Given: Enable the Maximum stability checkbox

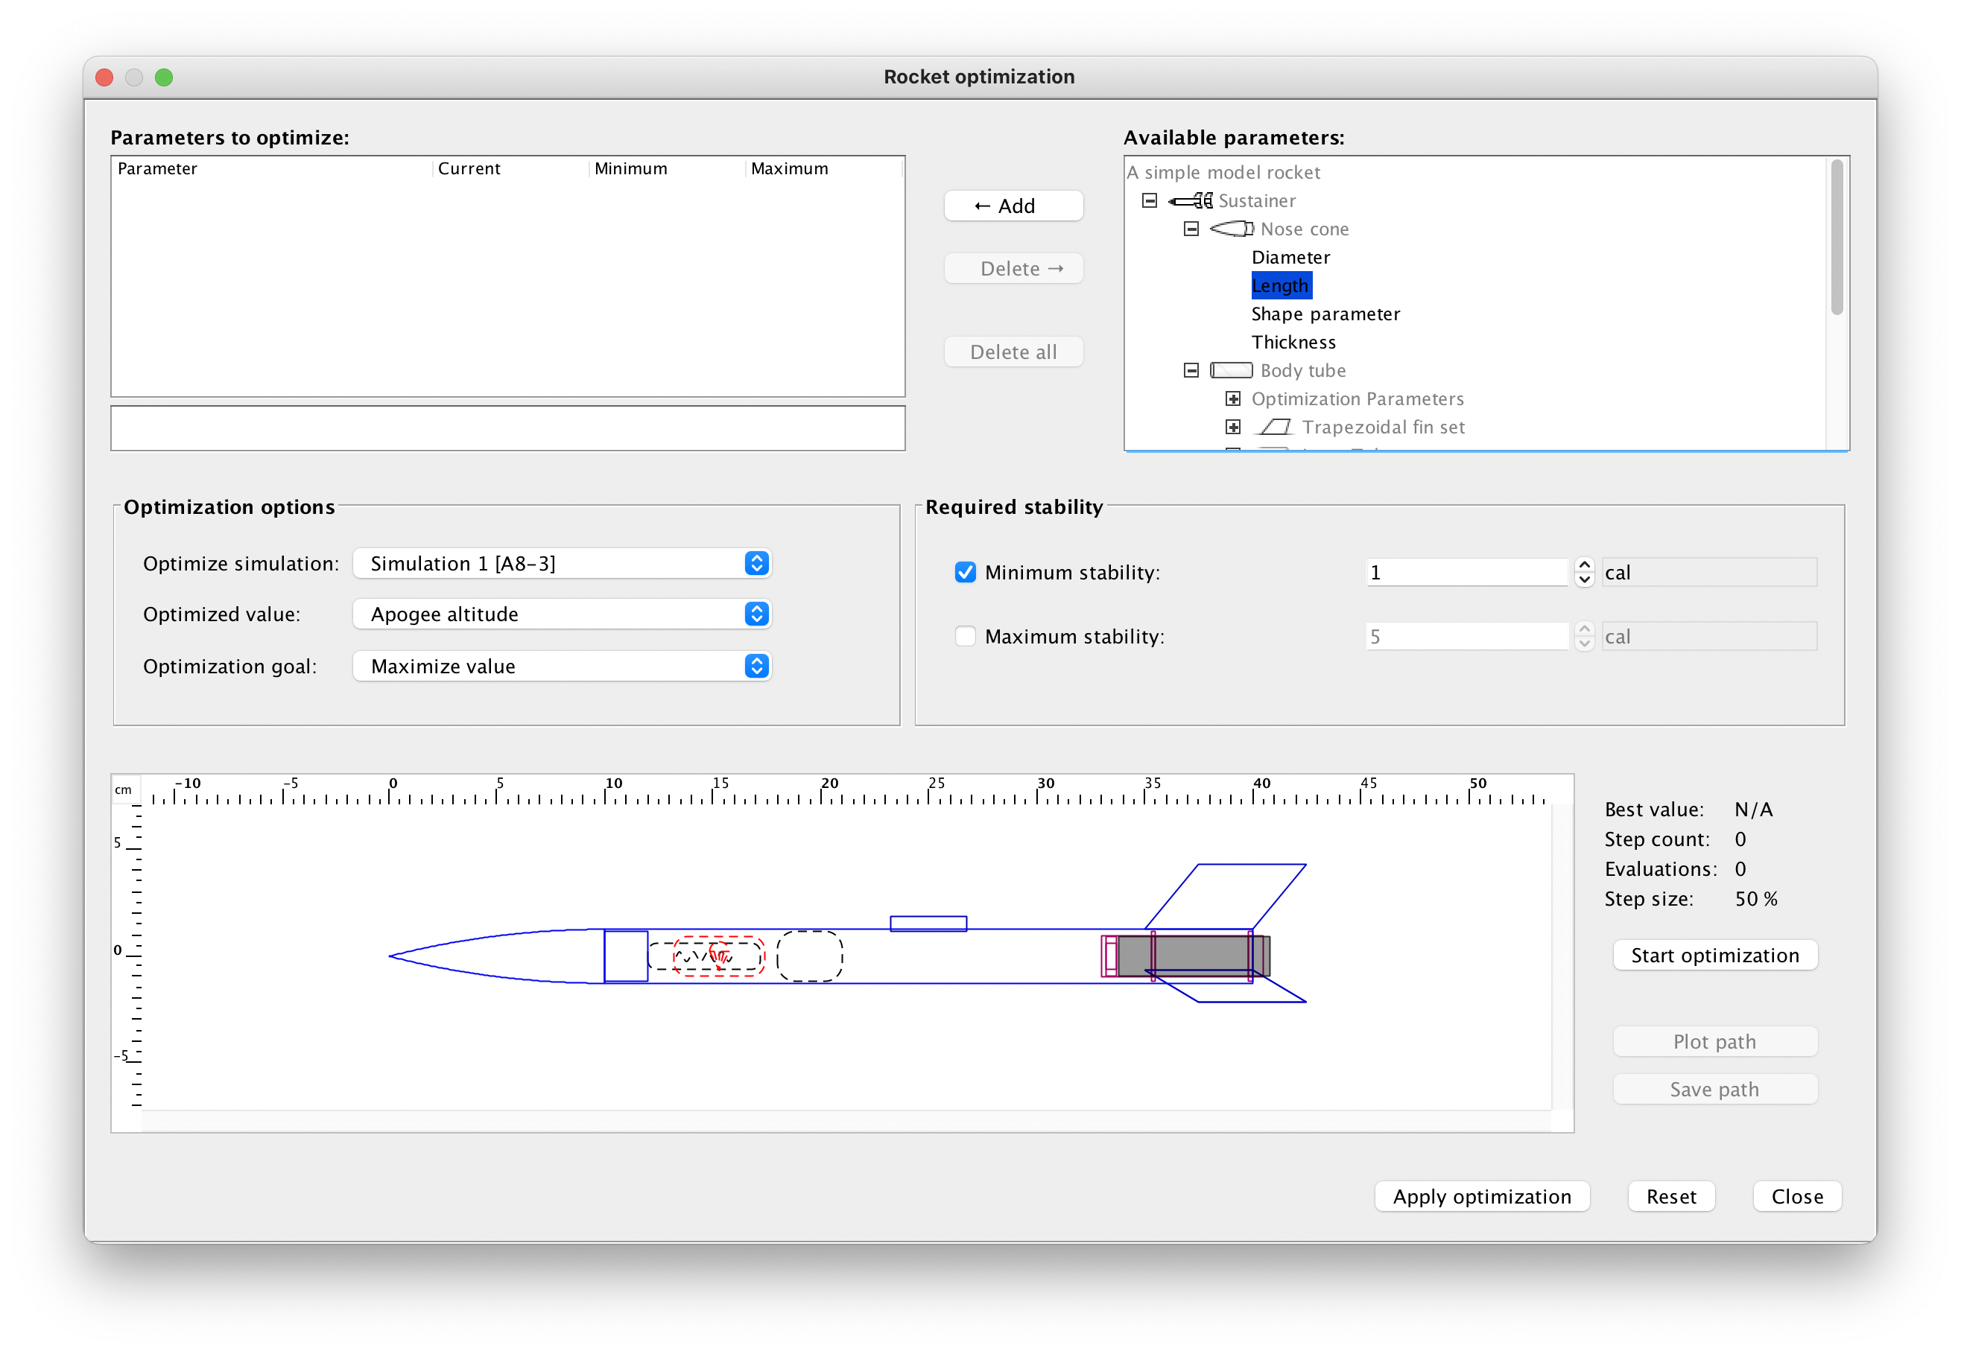Looking at the screenshot, I should pos(965,635).
